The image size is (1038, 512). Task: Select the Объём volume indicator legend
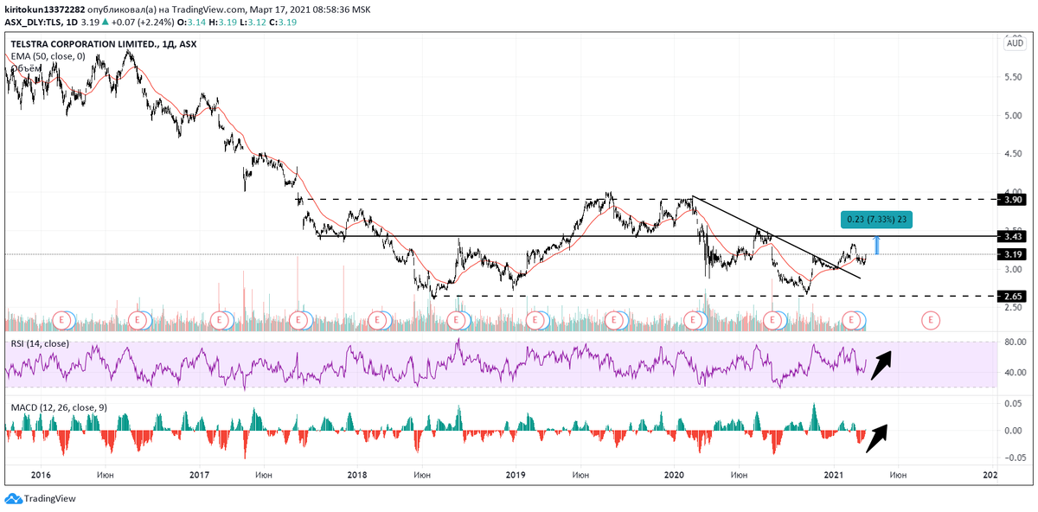tap(26, 67)
